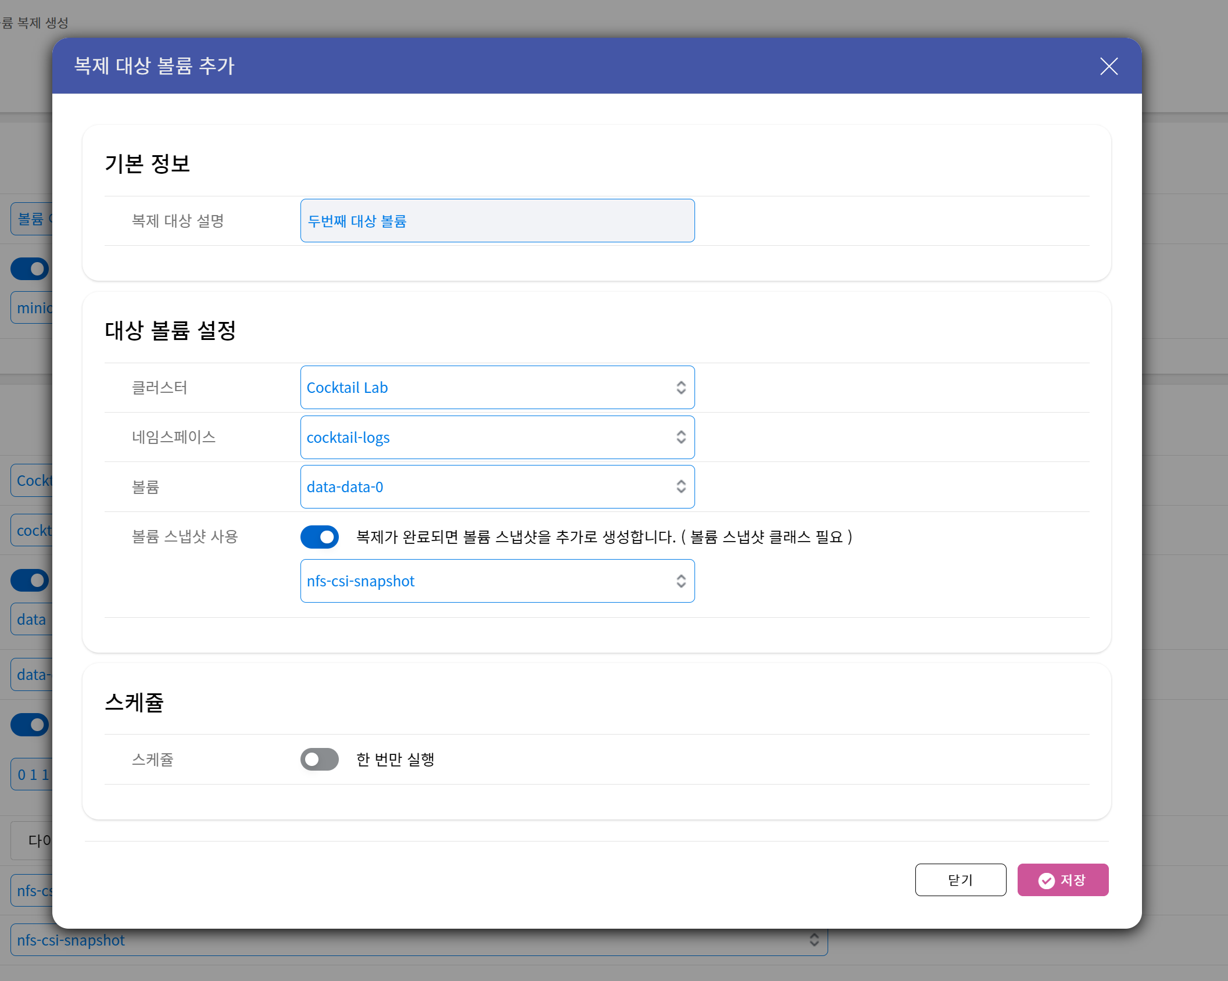Click the replication target description field

[497, 221]
